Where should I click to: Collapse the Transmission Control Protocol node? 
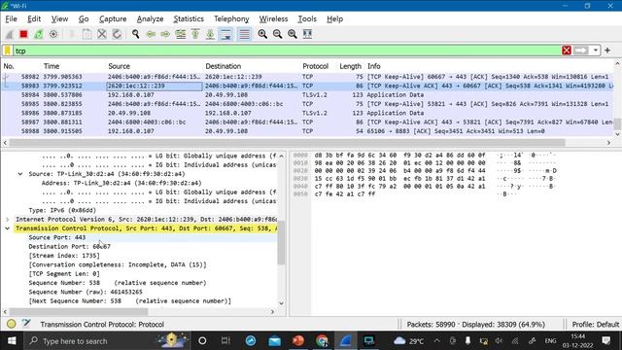[x=7, y=228]
